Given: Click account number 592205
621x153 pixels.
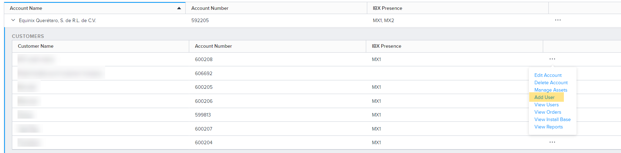Looking at the screenshot, I should click(200, 20).
